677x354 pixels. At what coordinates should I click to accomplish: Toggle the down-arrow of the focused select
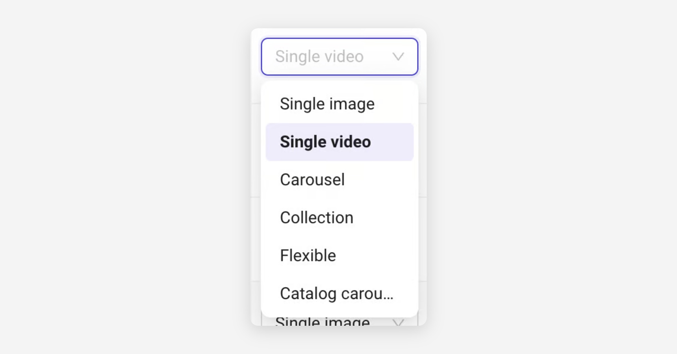point(398,57)
